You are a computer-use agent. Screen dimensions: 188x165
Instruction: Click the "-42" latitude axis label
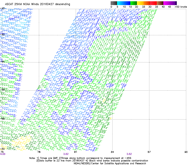(2, 34)
